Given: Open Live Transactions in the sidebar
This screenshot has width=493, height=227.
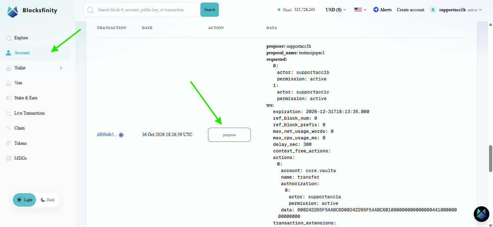Looking at the screenshot, I should 29,113.
